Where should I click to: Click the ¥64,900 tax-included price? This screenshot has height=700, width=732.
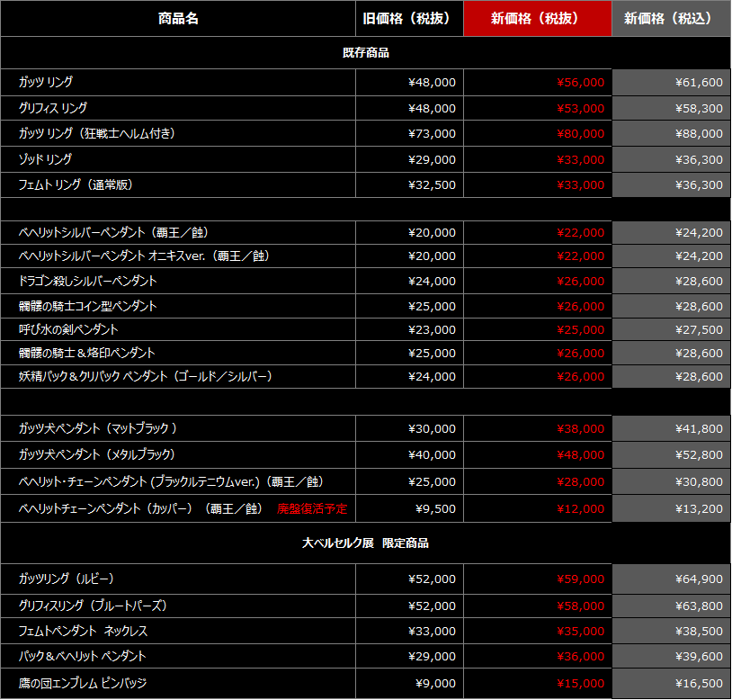pyautogui.click(x=699, y=579)
